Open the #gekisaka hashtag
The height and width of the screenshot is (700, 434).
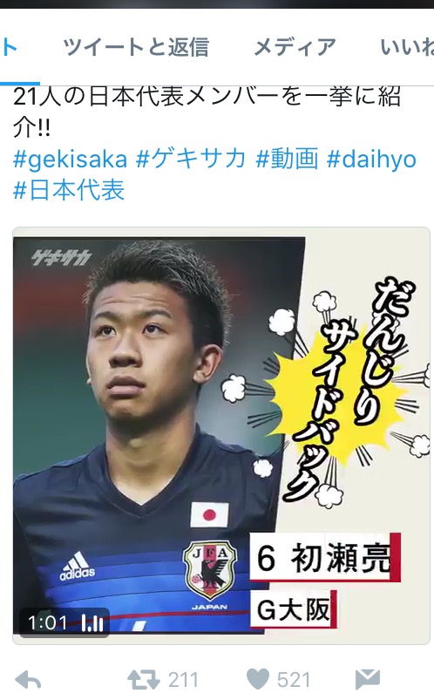pos(70,160)
